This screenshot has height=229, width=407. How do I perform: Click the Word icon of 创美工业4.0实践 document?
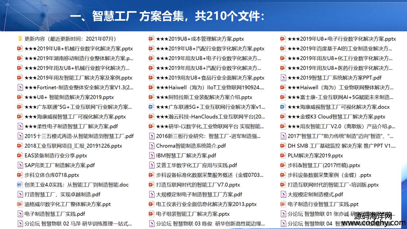[20, 185]
